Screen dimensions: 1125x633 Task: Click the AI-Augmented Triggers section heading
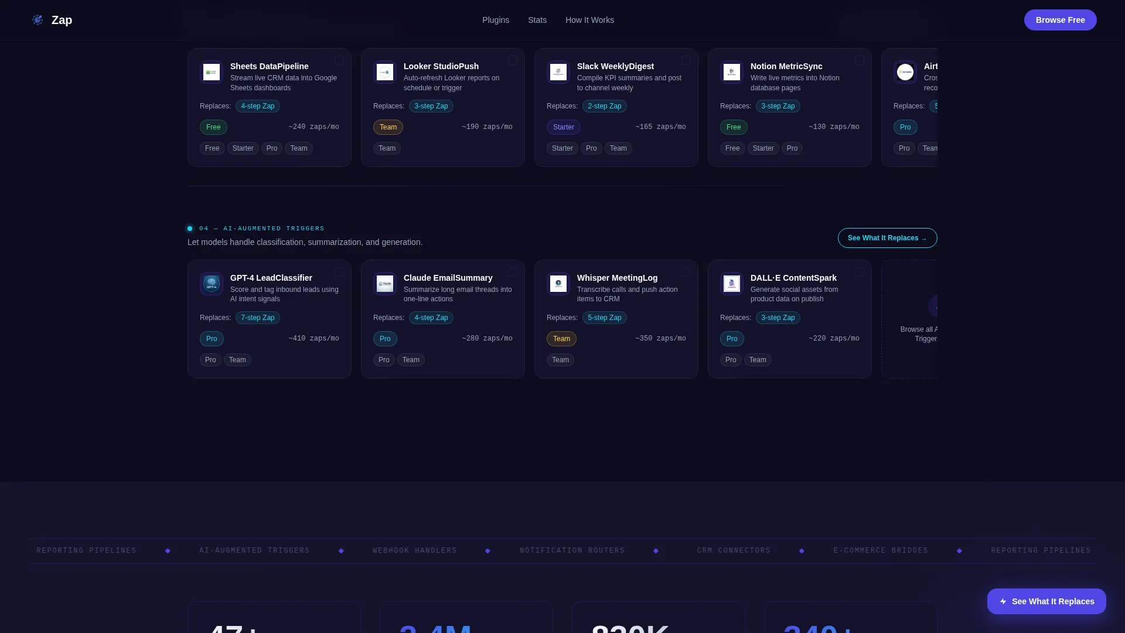click(x=262, y=229)
